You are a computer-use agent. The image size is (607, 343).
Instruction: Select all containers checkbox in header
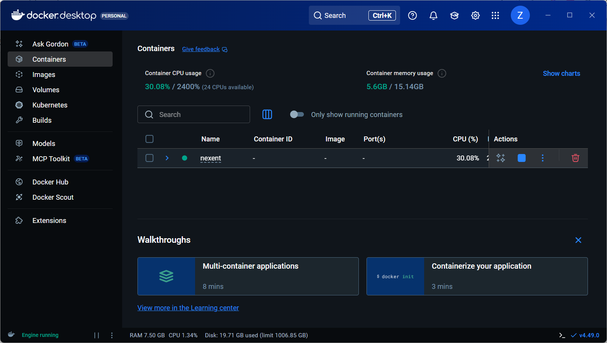tap(150, 139)
